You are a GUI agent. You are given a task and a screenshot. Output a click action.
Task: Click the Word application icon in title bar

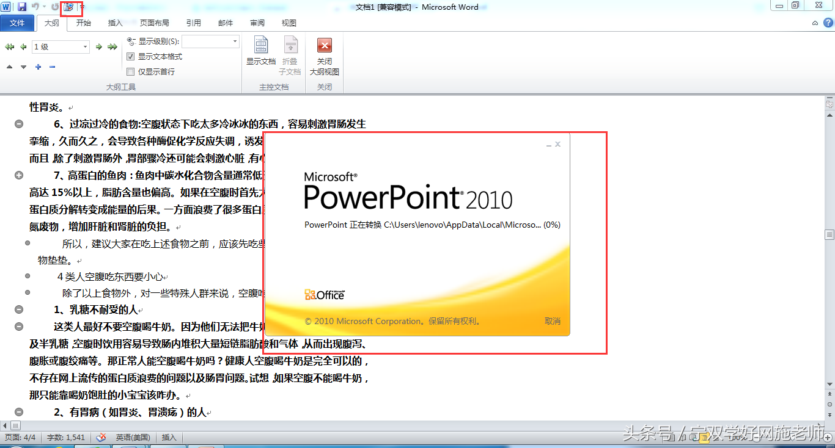pos(6,7)
